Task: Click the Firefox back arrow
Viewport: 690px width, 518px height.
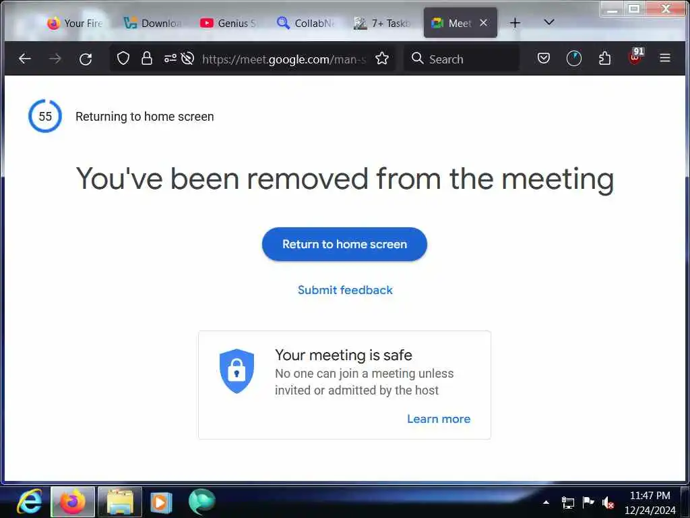Action: pyautogui.click(x=25, y=59)
